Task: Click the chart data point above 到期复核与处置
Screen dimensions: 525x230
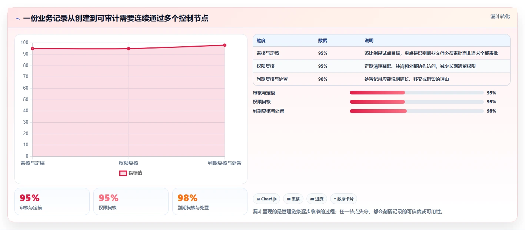Action: click(x=225, y=45)
